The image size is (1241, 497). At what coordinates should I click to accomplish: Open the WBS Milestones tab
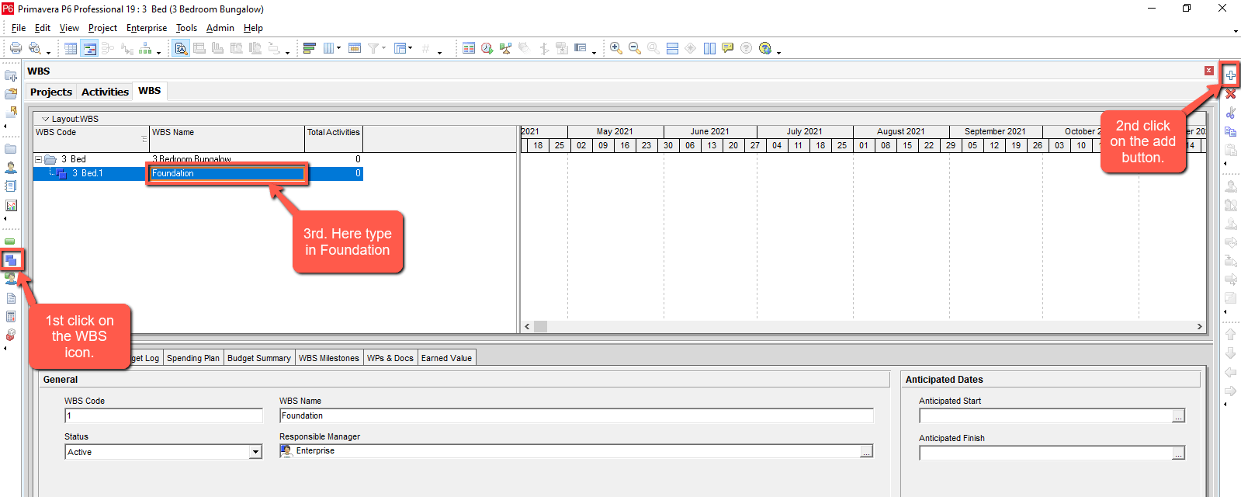[x=329, y=358]
